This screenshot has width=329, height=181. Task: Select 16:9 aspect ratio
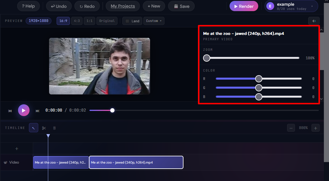click(x=63, y=21)
